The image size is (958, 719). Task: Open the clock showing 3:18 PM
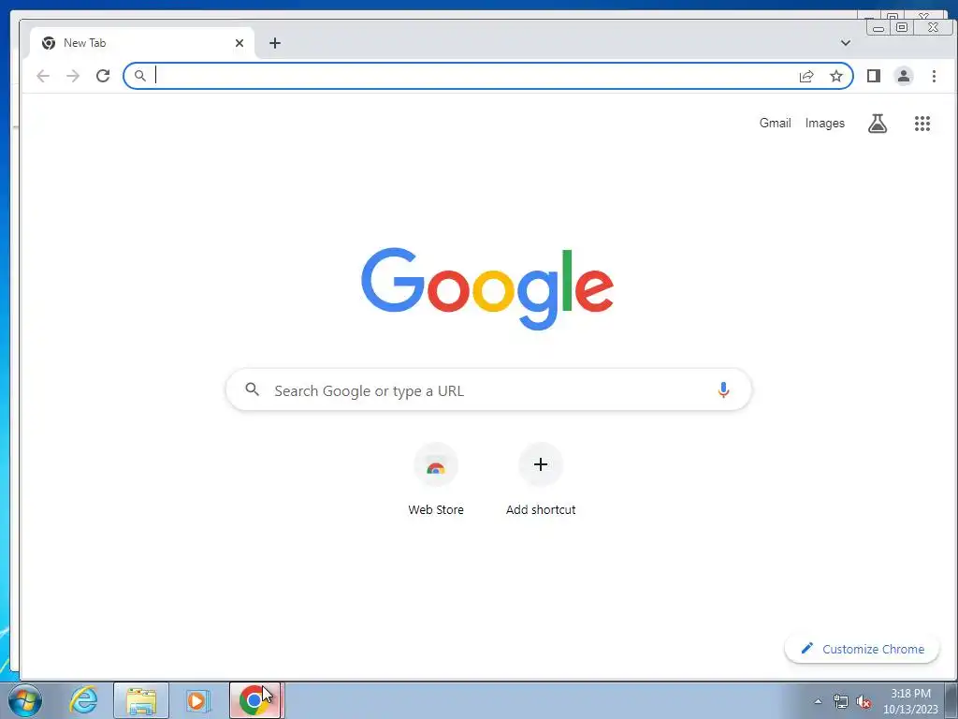(910, 701)
